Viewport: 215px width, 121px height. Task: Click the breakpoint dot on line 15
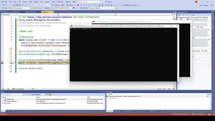2,63
